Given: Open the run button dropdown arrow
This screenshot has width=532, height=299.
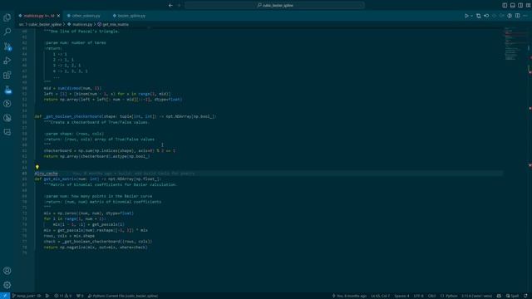Looking at the screenshot, I should [471, 16].
